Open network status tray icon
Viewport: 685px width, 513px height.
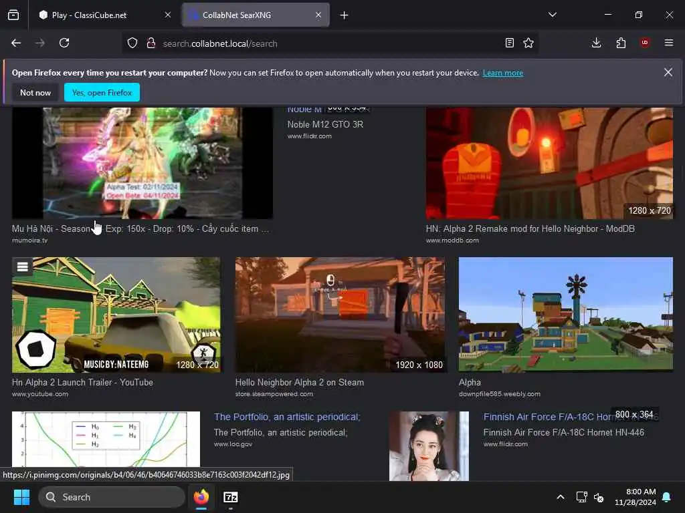581,497
